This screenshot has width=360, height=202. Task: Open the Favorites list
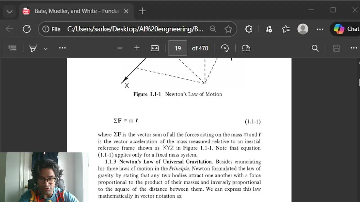click(285, 29)
